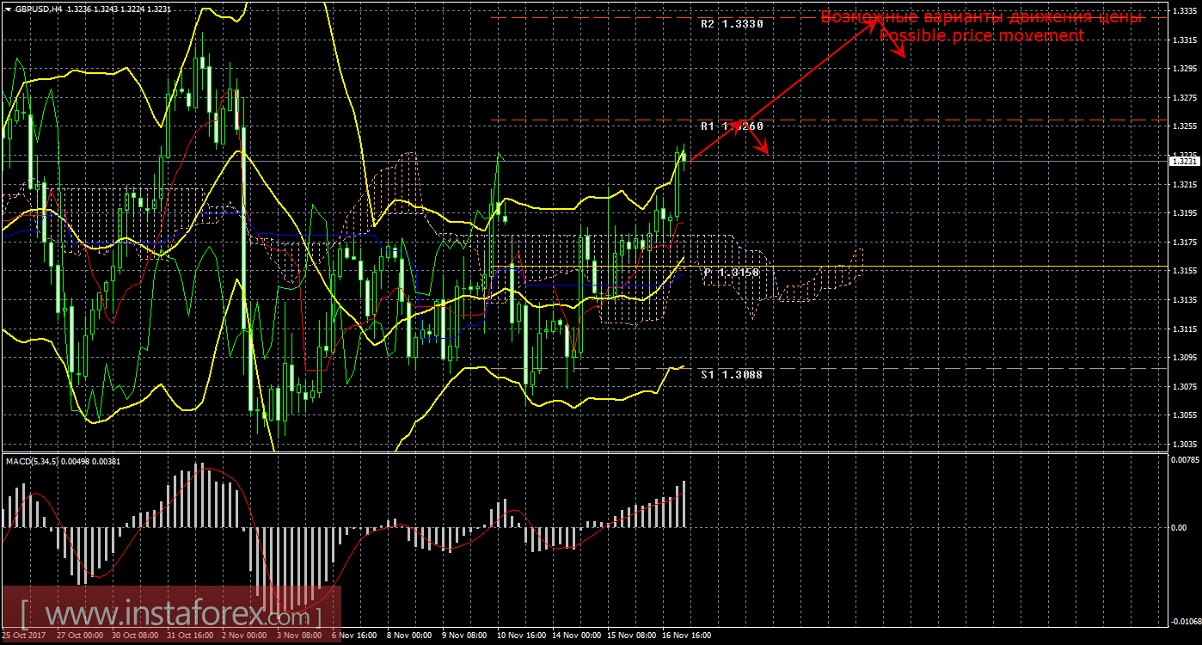Click price axis value 1.3035
This screenshot has width=1202, height=645.
[1183, 445]
